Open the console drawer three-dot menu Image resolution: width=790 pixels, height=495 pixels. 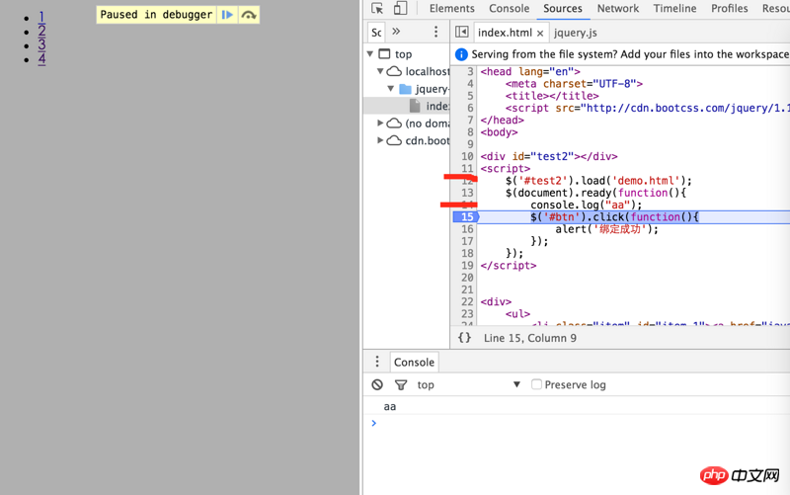coord(376,362)
